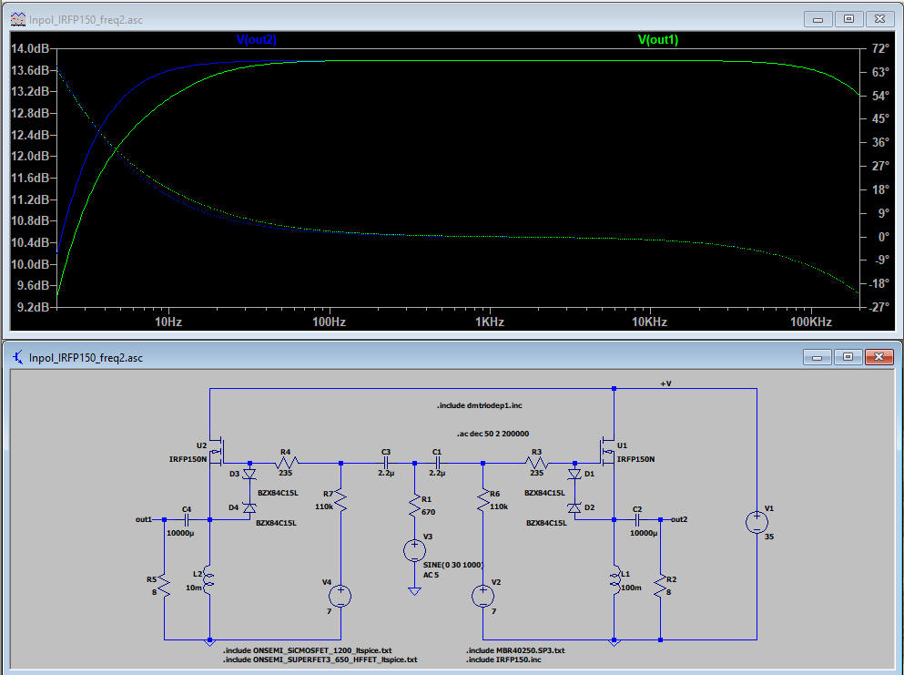Minimize the plot window
The width and height of the screenshot is (904, 675).
(x=818, y=19)
